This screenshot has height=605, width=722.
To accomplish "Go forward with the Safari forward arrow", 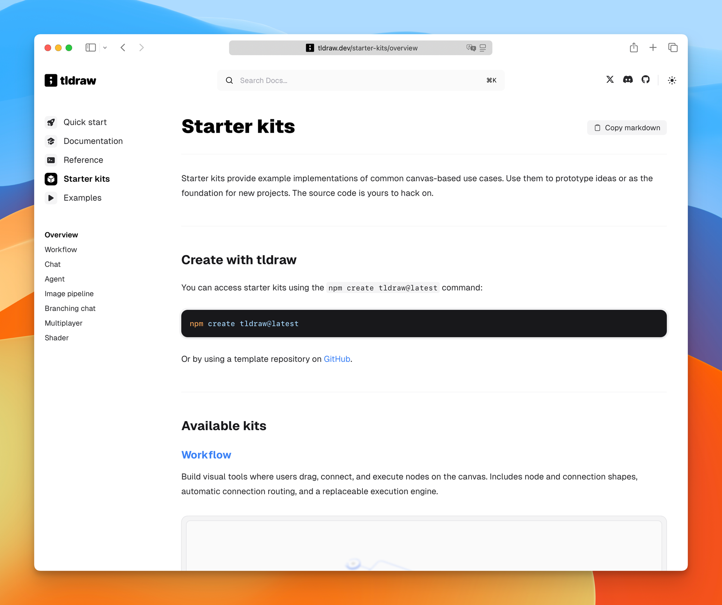I will 142,48.
